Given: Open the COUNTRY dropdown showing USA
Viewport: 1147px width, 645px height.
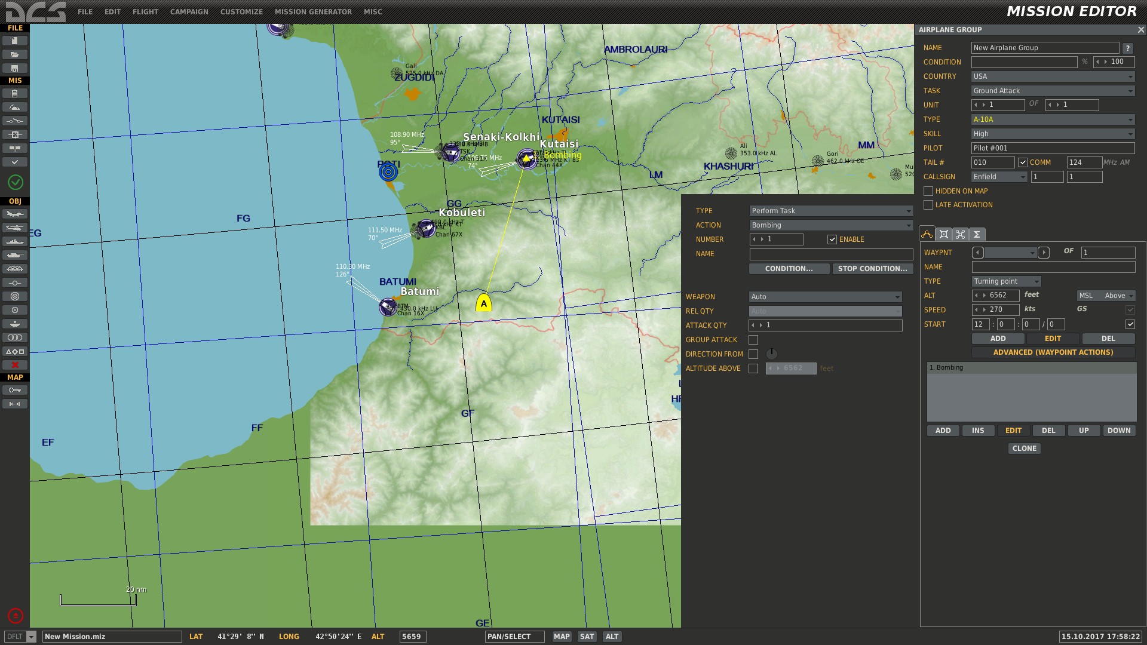Looking at the screenshot, I should coord(1053,76).
